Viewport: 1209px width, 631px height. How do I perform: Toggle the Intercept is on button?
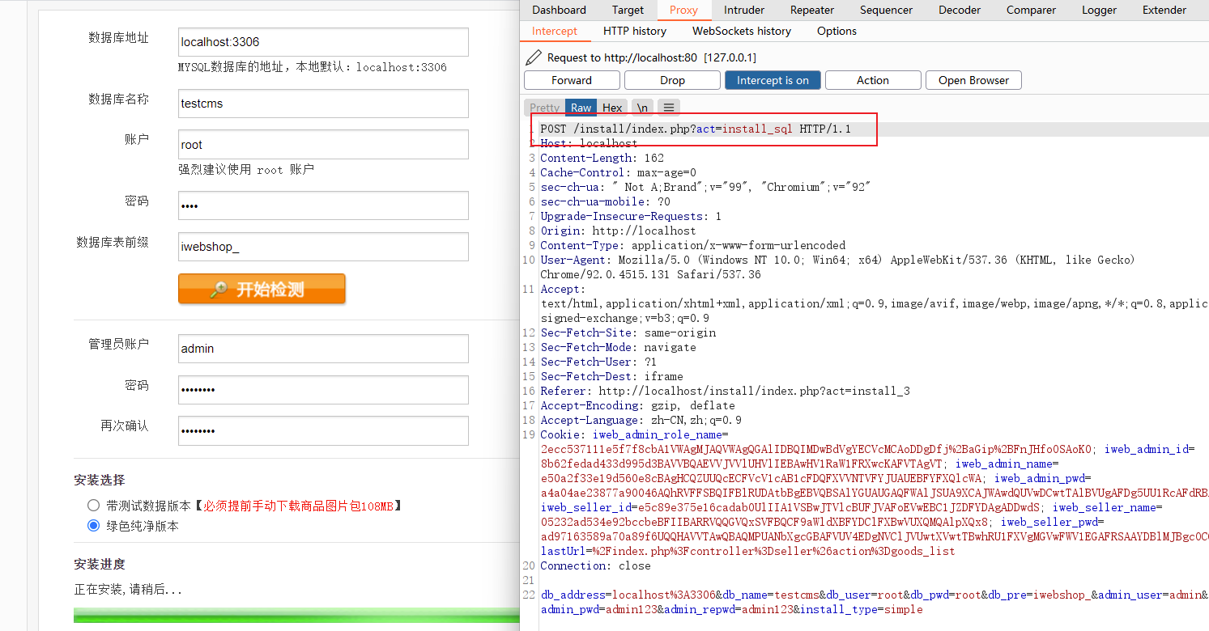(773, 80)
